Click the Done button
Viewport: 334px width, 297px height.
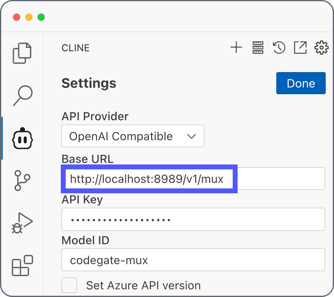(x=301, y=83)
